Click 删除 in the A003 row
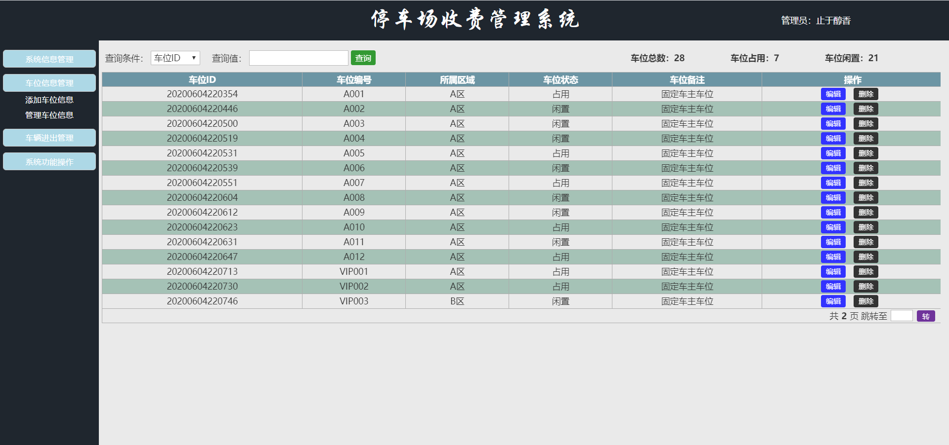The width and height of the screenshot is (949, 445). coord(866,123)
